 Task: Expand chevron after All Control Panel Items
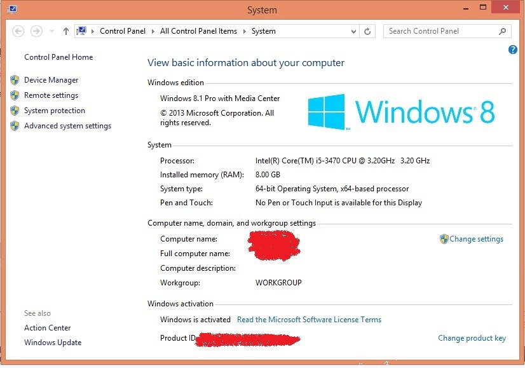244,31
